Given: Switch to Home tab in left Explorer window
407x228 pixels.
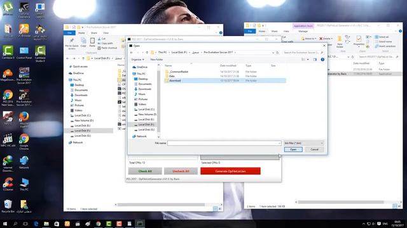Looking at the screenshot, I should [x=81, y=33].
